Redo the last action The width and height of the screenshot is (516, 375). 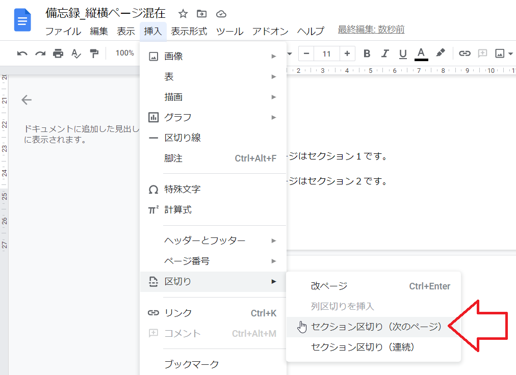[40, 53]
